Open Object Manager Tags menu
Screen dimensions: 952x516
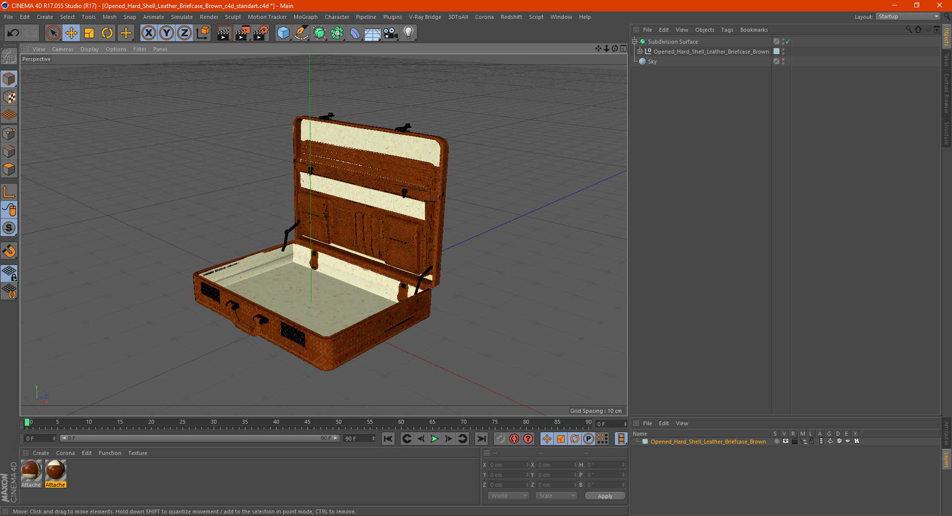click(727, 30)
